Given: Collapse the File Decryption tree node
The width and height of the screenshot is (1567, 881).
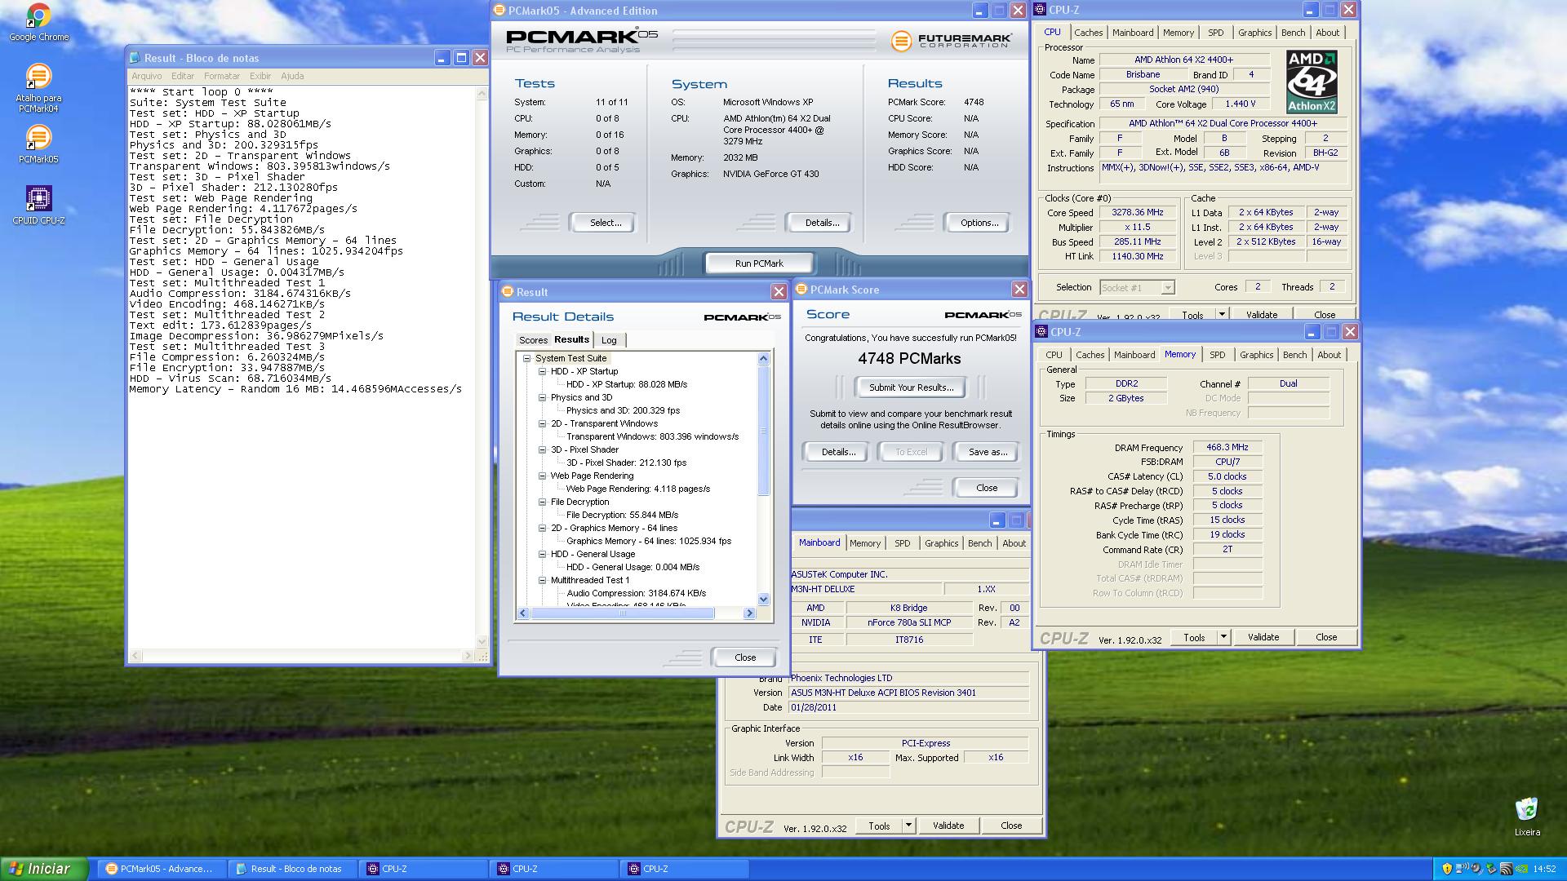Looking at the screenshot, I should [x=542, y=502].
